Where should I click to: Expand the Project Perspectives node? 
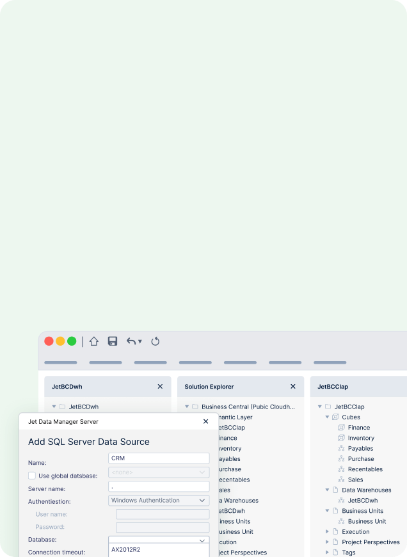[327, 542]
